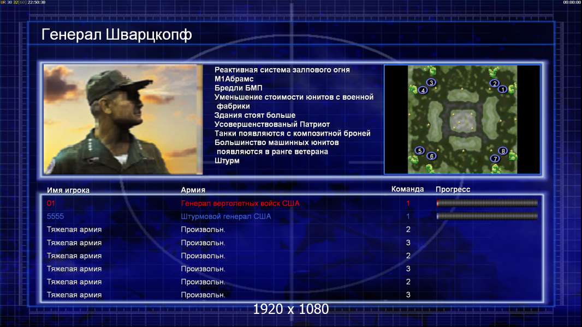Click 'Большинство машинных юнитов' line
The width and height of the screenshot is (582, 327).
click(276, 142)
